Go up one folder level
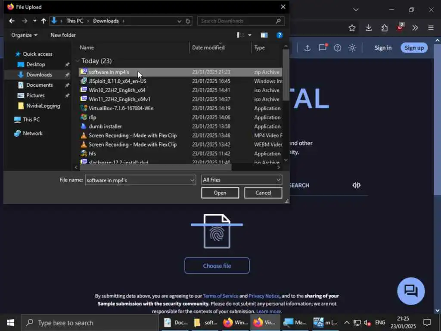Viewport: 441px width, 331px height. pos(43,21)
